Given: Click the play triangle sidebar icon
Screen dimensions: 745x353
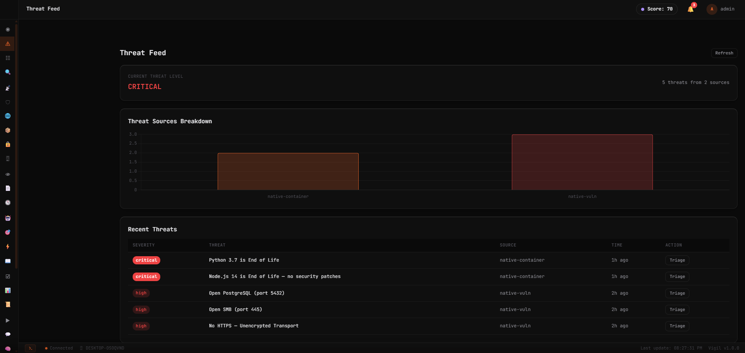Looking at the screenshot, I should 8,320.
